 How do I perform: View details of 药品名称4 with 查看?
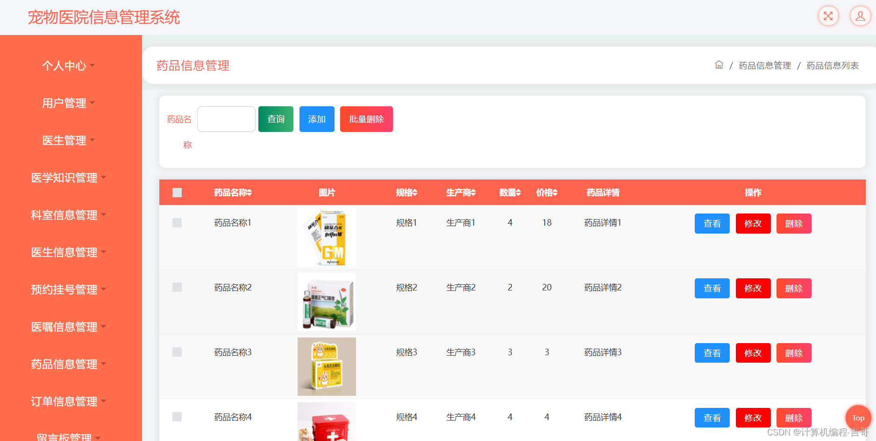(712, 418)
